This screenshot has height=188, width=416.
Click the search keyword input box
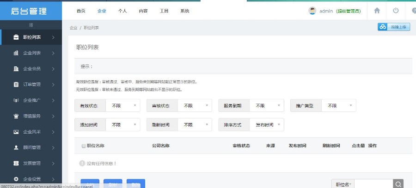(x=373, y=184)
